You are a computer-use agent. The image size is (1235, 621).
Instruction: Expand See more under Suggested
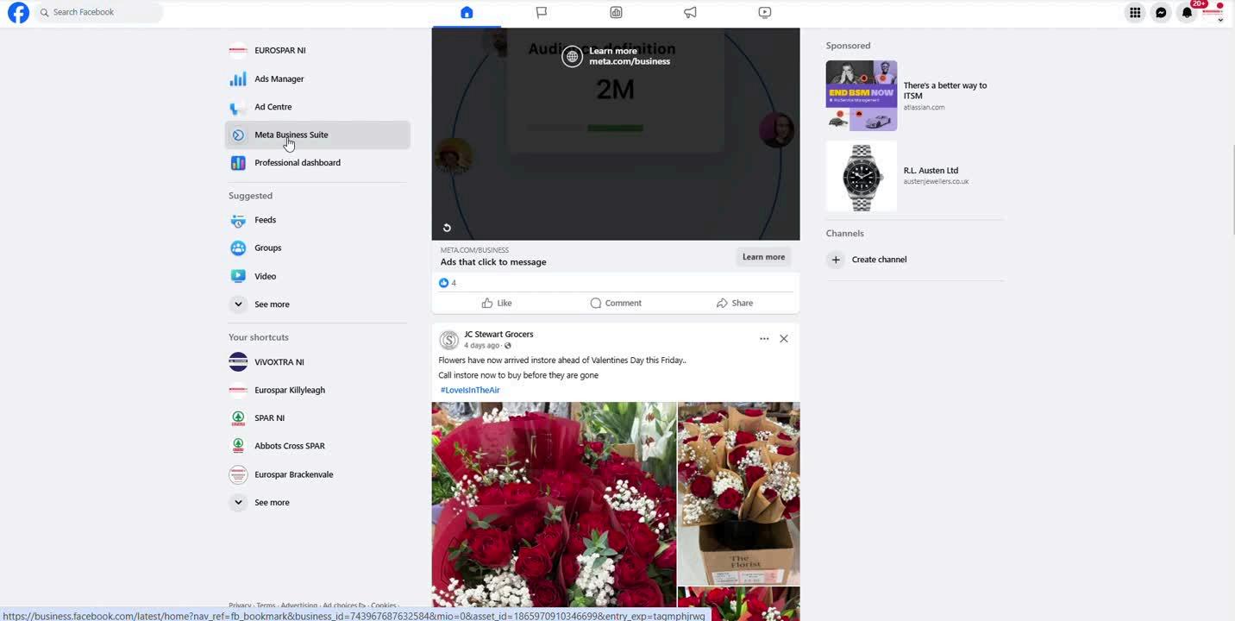pyautogui.click(x=317, y=304)
